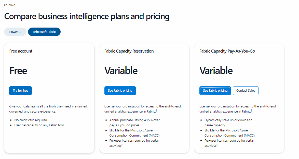Open See Fabric pricing under Pay-As-You-Go

[215, 91]
